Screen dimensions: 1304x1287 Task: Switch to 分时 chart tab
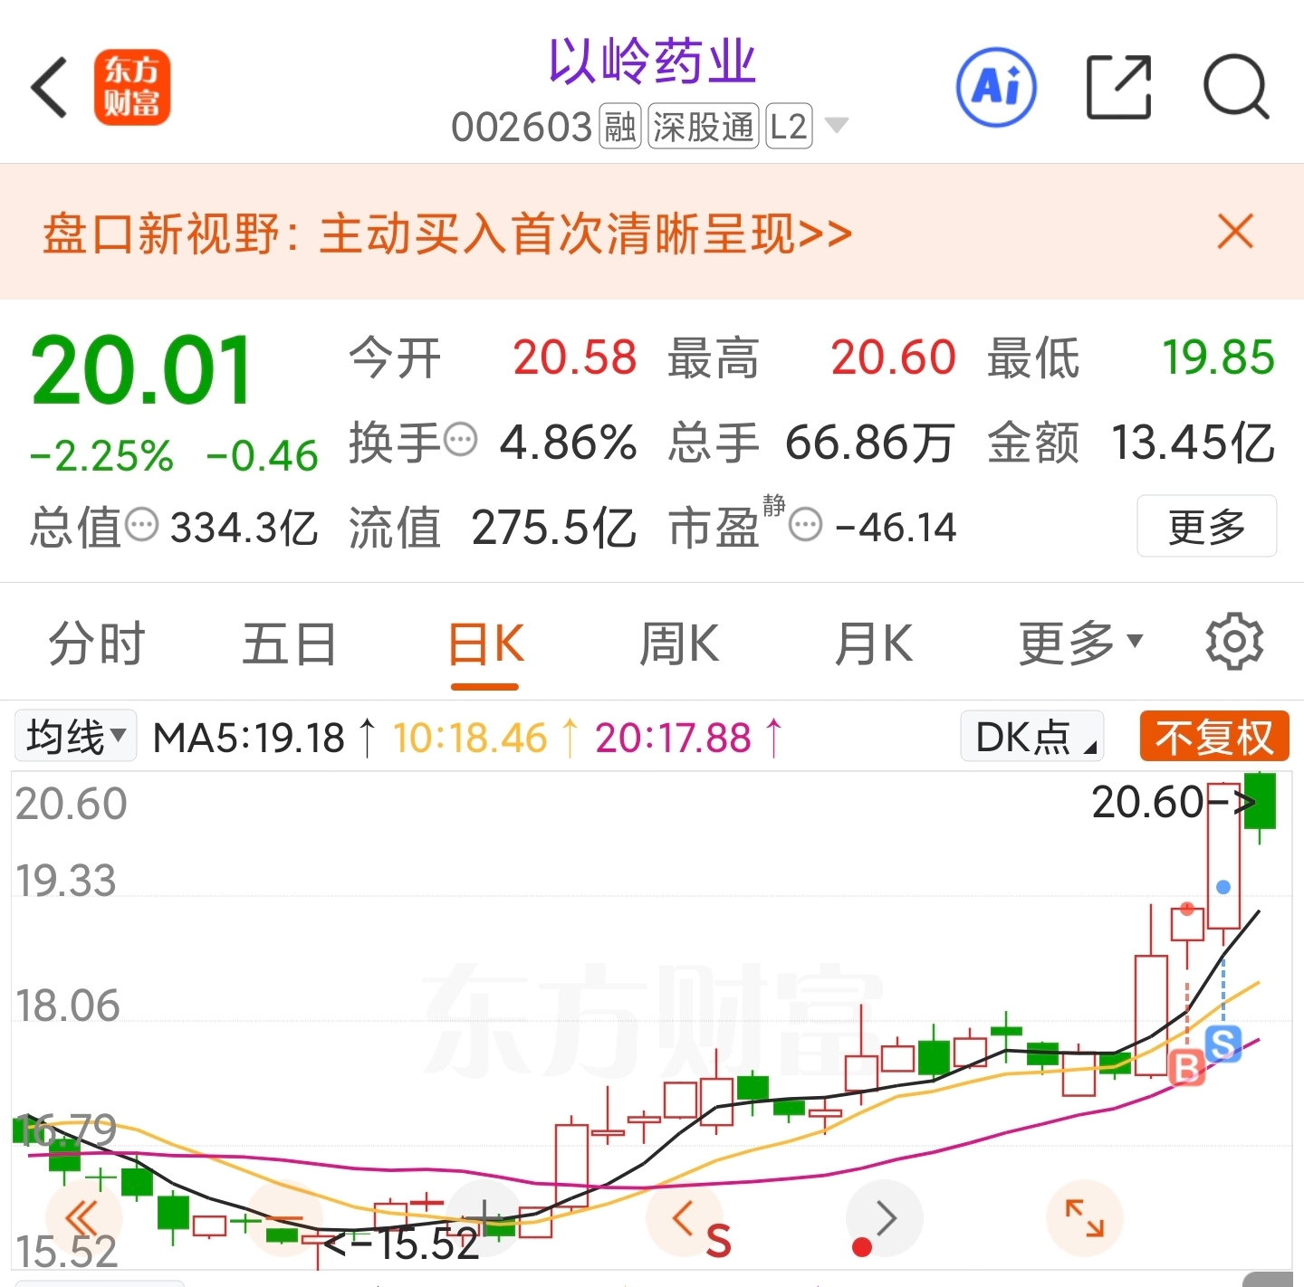click(x=97, y=643)
